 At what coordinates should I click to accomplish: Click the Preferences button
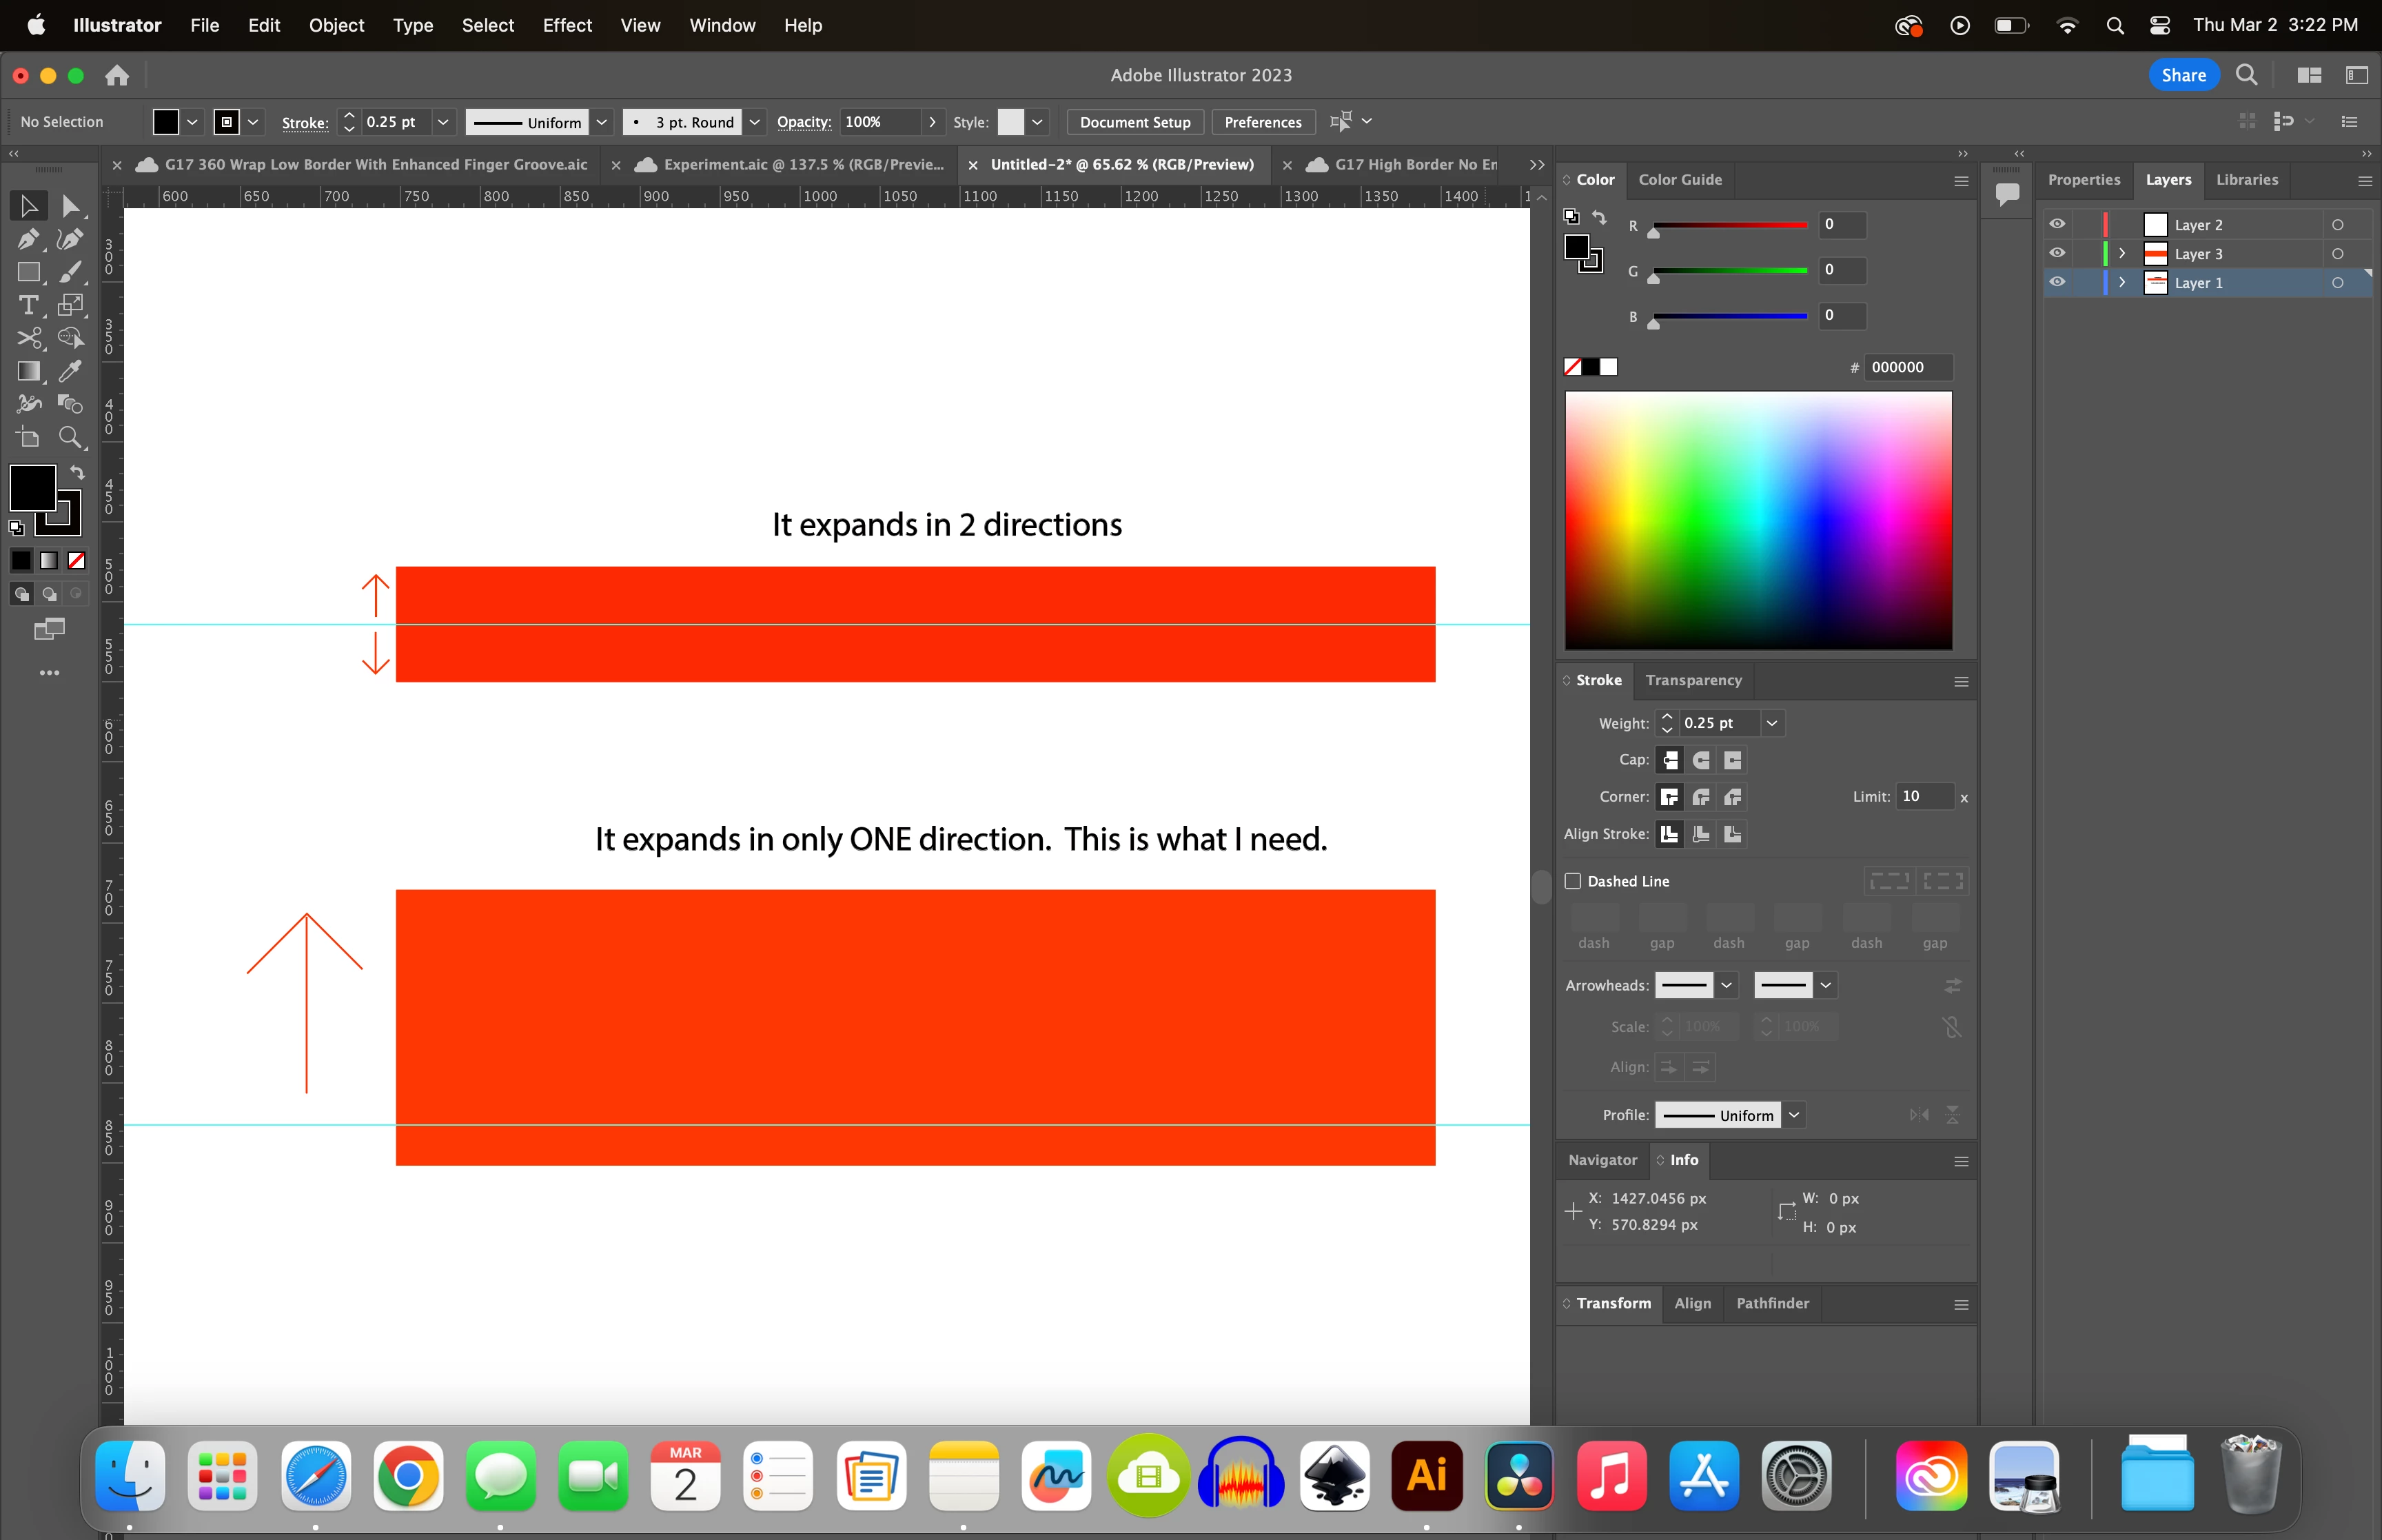click(1263, 122)
